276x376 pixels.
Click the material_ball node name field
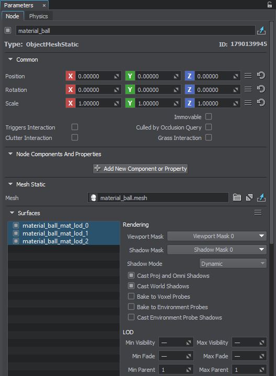pyautogui.click(x=135, y=31)
